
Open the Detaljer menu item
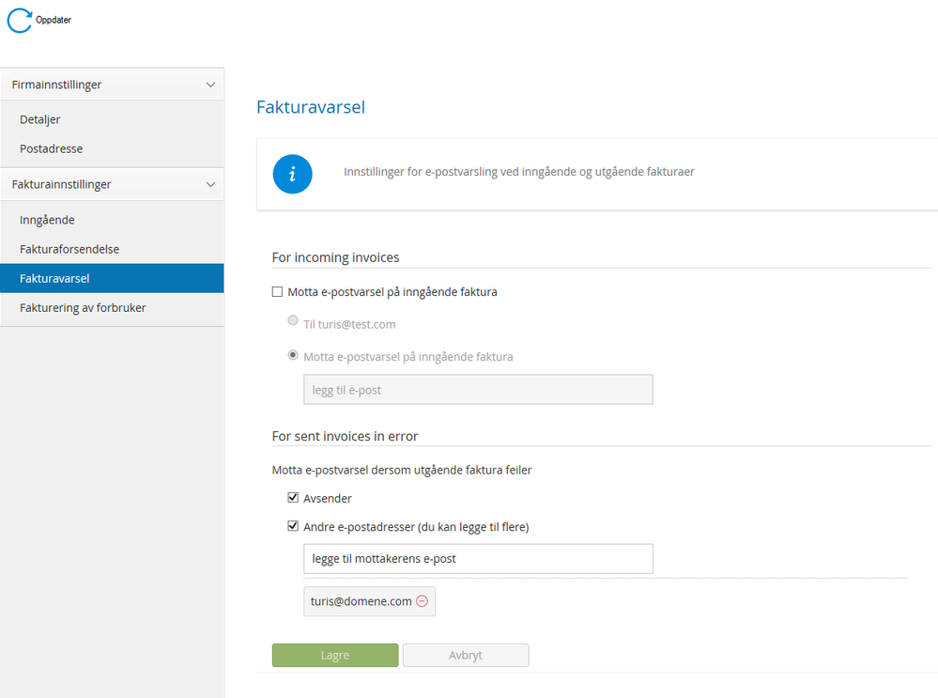[40, 119]
